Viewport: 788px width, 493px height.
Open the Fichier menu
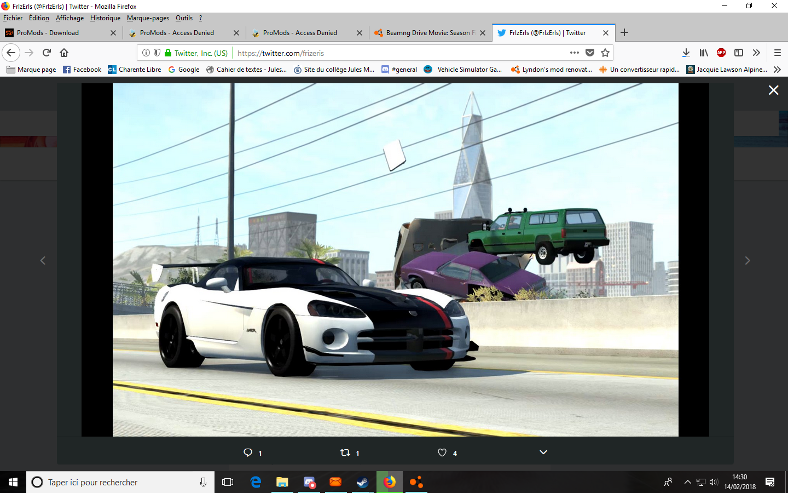(13, 18)
